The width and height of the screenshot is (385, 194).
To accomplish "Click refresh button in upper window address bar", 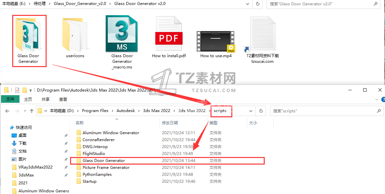I will (x=257, y=4).
